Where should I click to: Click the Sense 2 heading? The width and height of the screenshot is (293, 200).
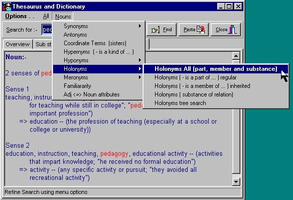click(18, 145)
